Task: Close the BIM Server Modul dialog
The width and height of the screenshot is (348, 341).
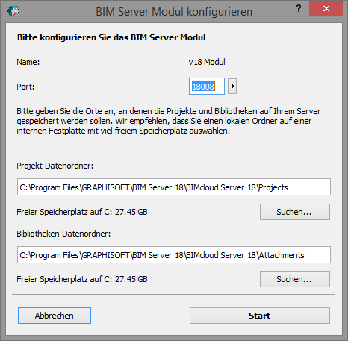Action: click(326, 9)
